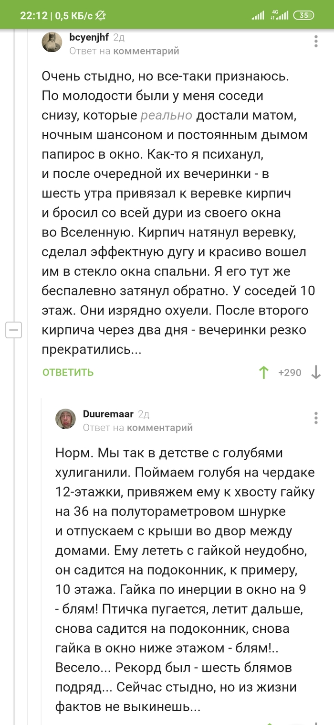The width and height of the screenshot is (334, 725).
Task: Follow 'комментарий' parent link under Duuremaar
Action: tap(159, 427)
